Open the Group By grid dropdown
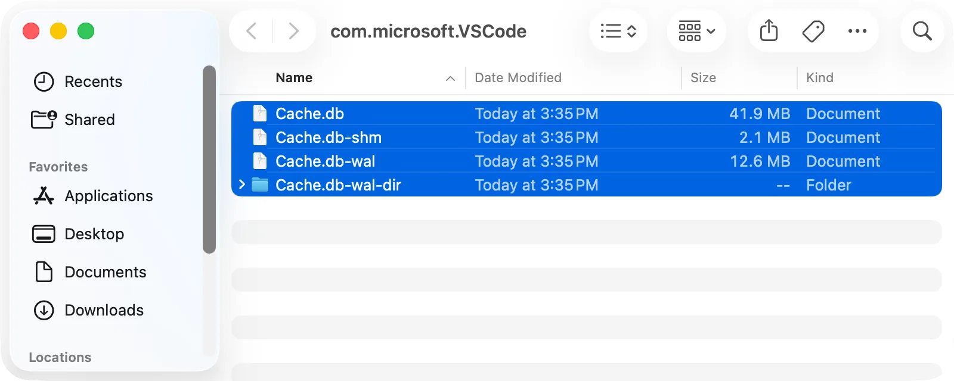The image size is (954, 381). click(696, 31)
